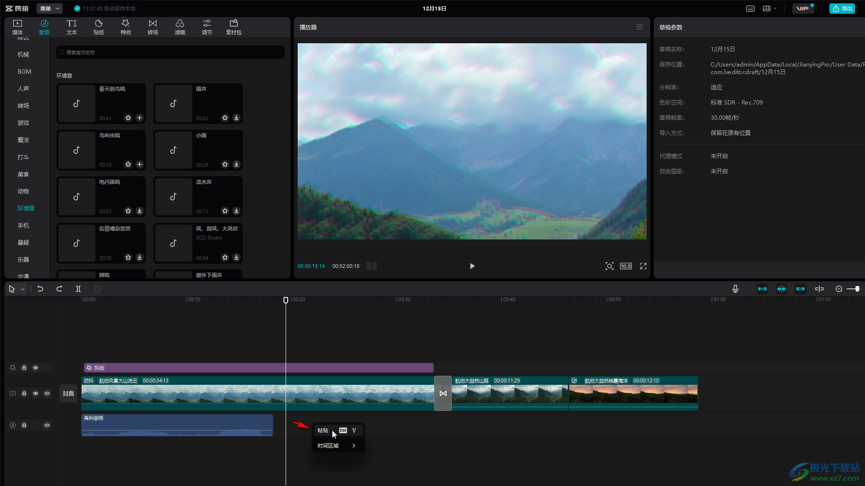The width and height of the screenshot is (865, 486).
Task: Mute the audio track
Action: (x=47, y=425)
